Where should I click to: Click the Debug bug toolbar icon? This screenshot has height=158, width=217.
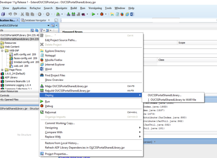pos(102,14)
